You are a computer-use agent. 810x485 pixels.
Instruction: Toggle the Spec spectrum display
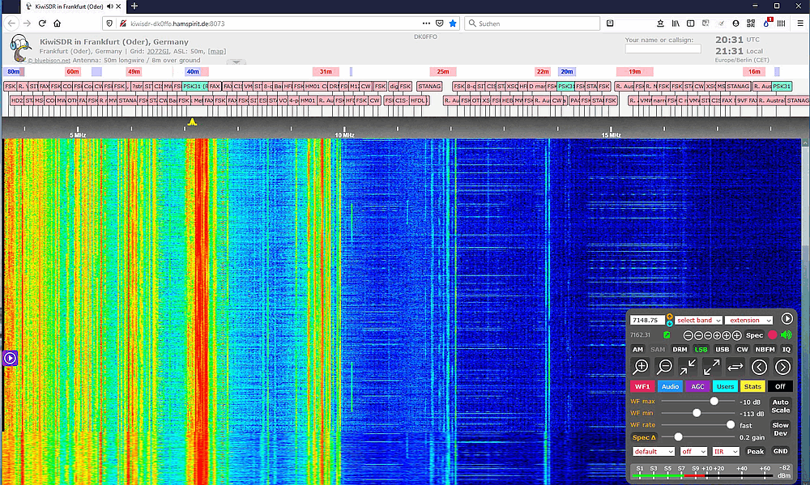(754, 335)
